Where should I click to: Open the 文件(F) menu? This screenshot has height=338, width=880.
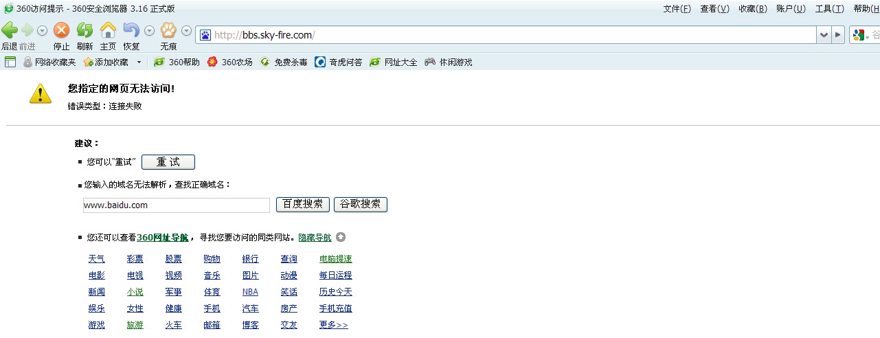[x=677, y=8]
